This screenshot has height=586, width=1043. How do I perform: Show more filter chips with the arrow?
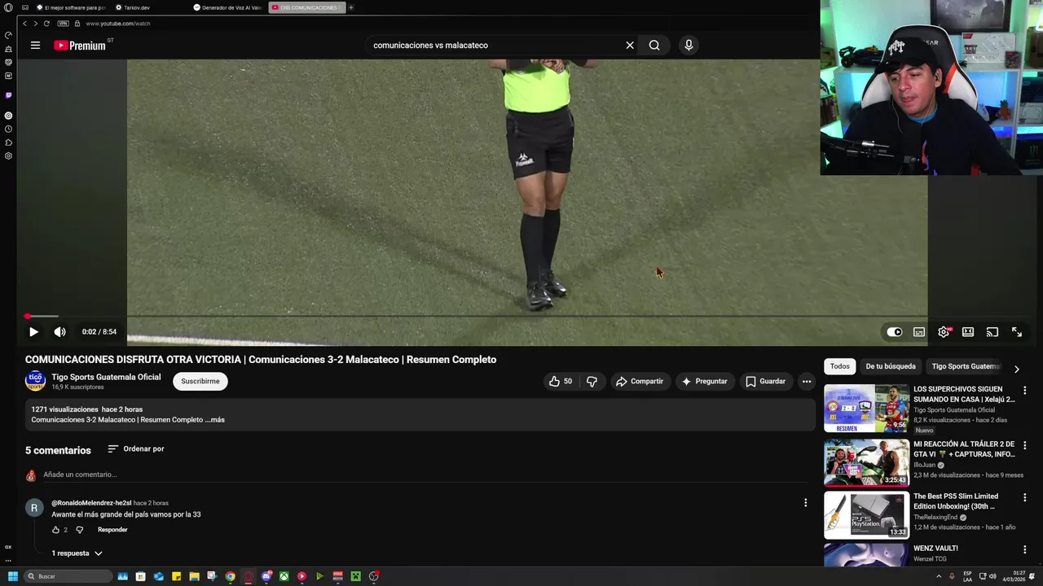(x=1017, y=369)
